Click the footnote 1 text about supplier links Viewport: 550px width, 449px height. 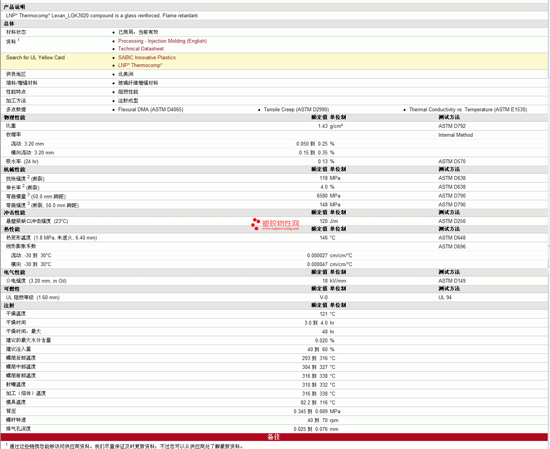click(127, 446)
